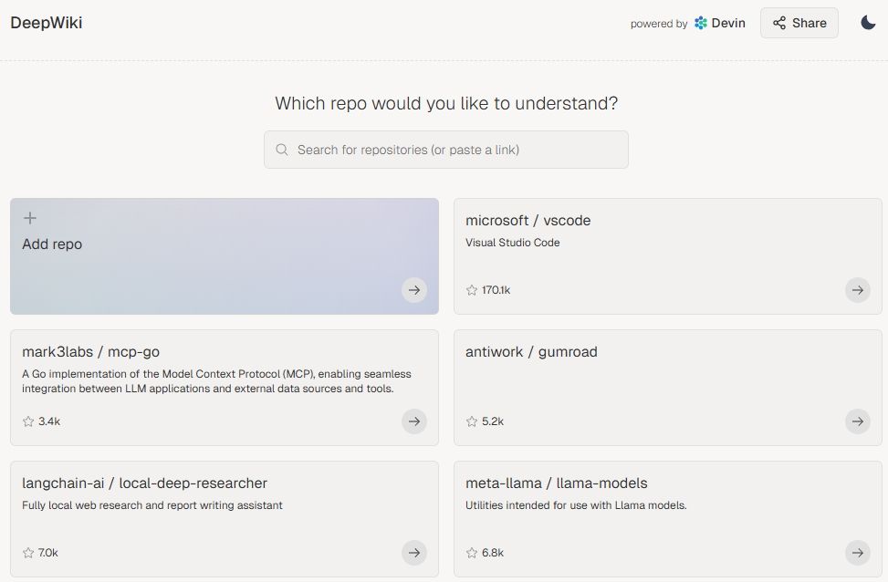Open arrow on antiwork / gumroad card

(x=857, y=421)
